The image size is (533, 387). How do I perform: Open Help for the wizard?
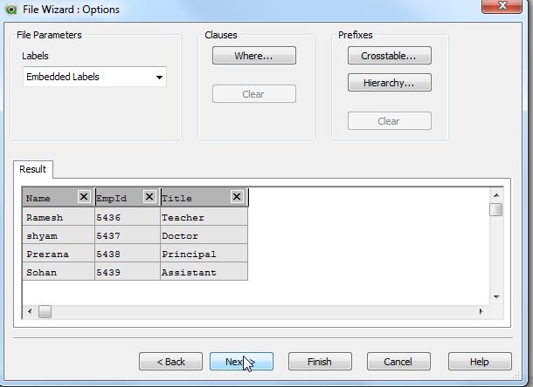pyautogui.click(x=480, y=362)
